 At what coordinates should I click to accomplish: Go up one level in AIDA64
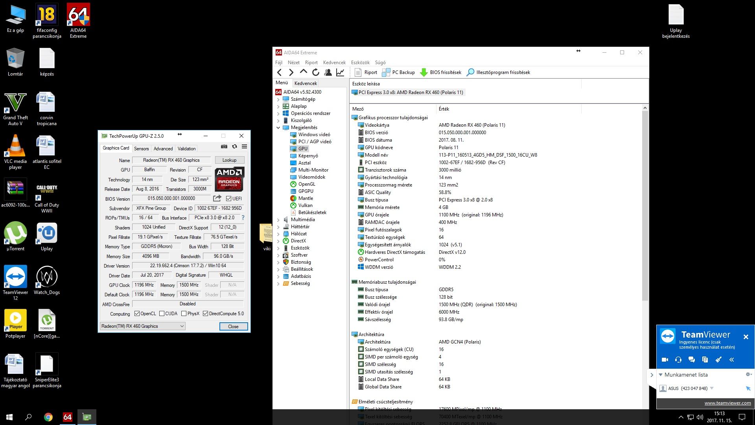pyautogui.click(x=303, y=72)
